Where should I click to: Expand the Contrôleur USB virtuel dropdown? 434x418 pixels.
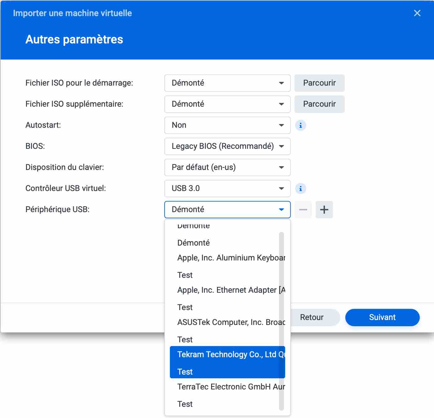click(227, 189)
